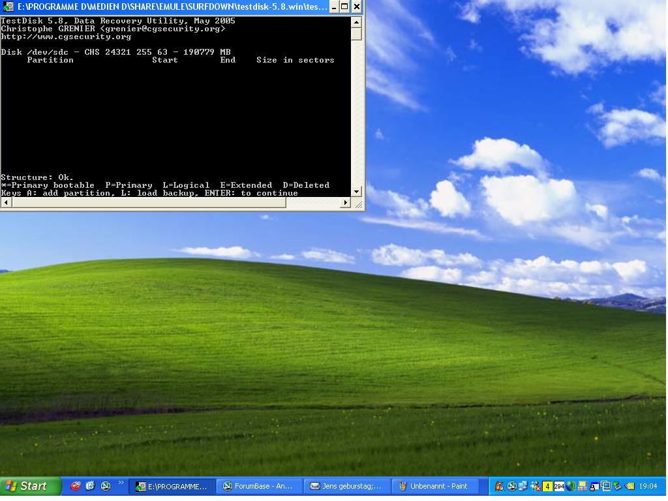Click the 'Size in sectors' column header

point(296,60)
